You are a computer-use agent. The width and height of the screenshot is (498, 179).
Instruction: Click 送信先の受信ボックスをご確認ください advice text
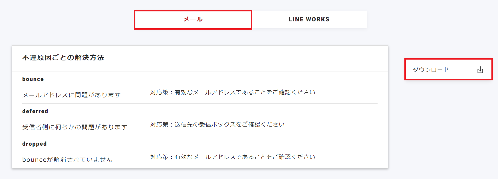229,125
